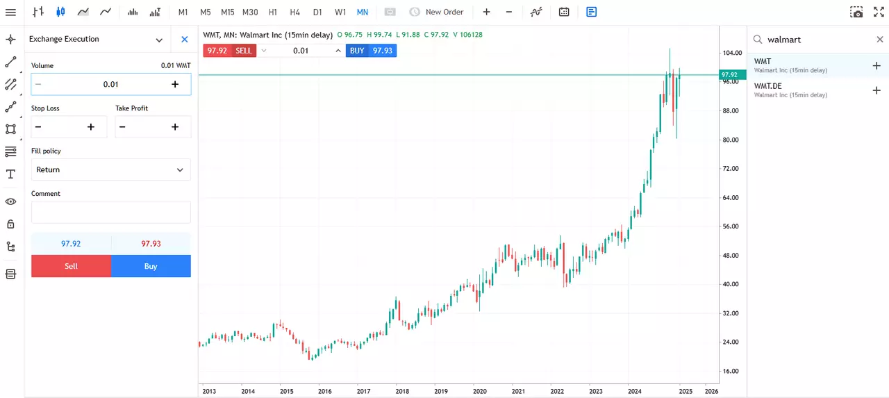
Task: Click the Comment input field
Action: click(x=111, y=212)
